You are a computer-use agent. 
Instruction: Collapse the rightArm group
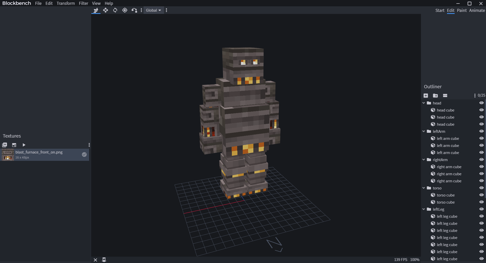[x=424, y=160]
